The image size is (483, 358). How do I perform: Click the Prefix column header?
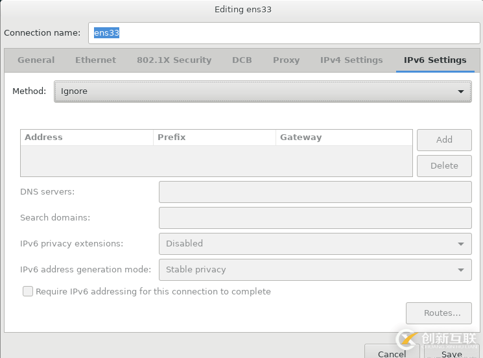[215, 137]
